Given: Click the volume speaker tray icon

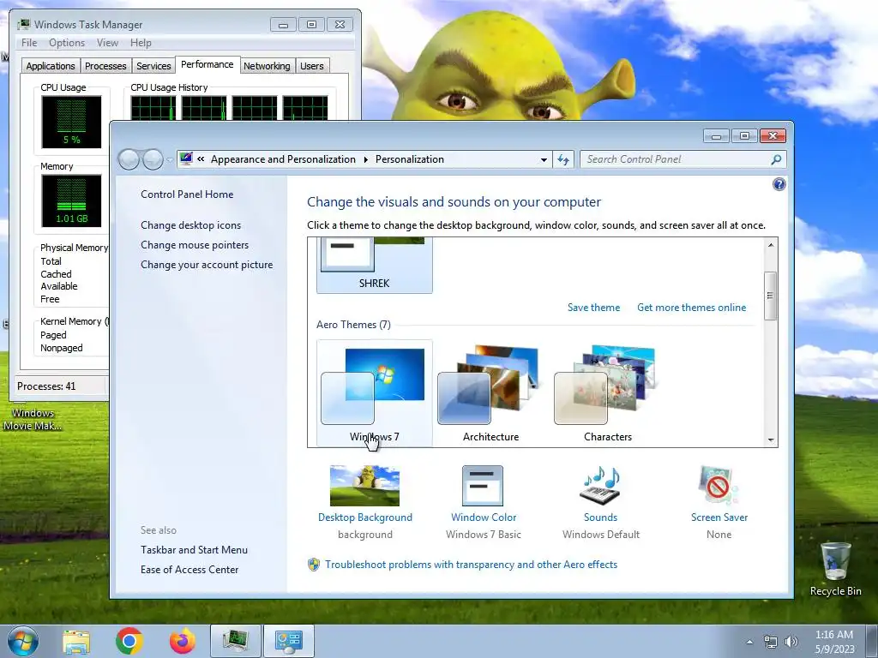Looking at the screenshot, I should click(791, 642).
